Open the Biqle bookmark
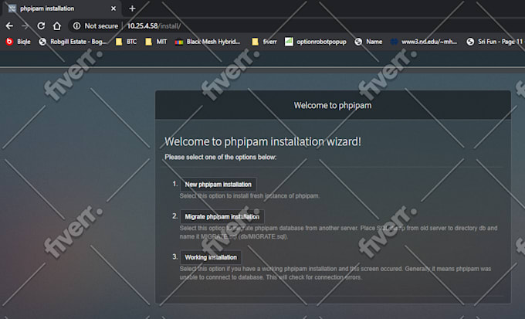 20,42
